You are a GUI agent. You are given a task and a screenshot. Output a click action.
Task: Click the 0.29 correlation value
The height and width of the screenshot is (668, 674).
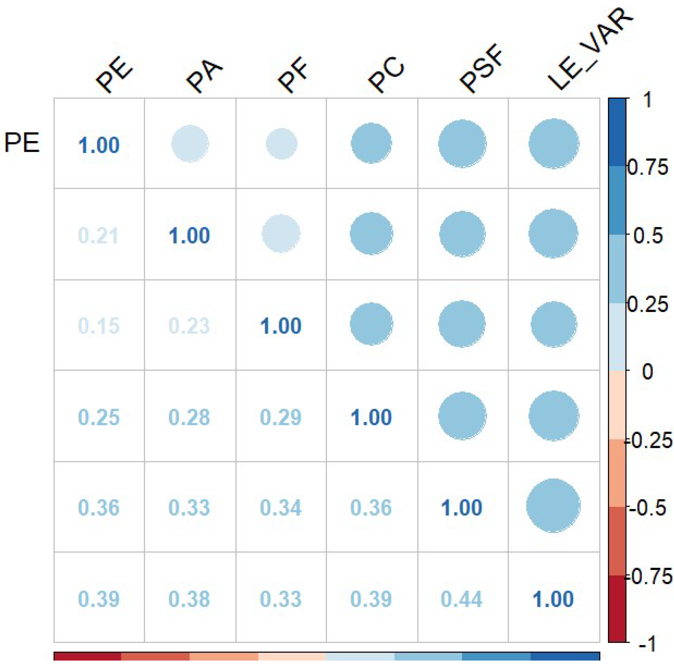click(281, 417)
